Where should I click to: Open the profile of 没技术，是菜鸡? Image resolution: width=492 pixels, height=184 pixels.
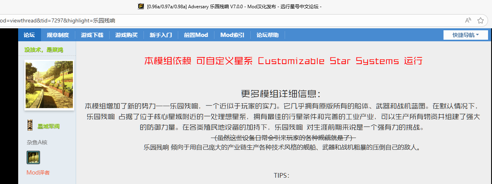(44, 50)
